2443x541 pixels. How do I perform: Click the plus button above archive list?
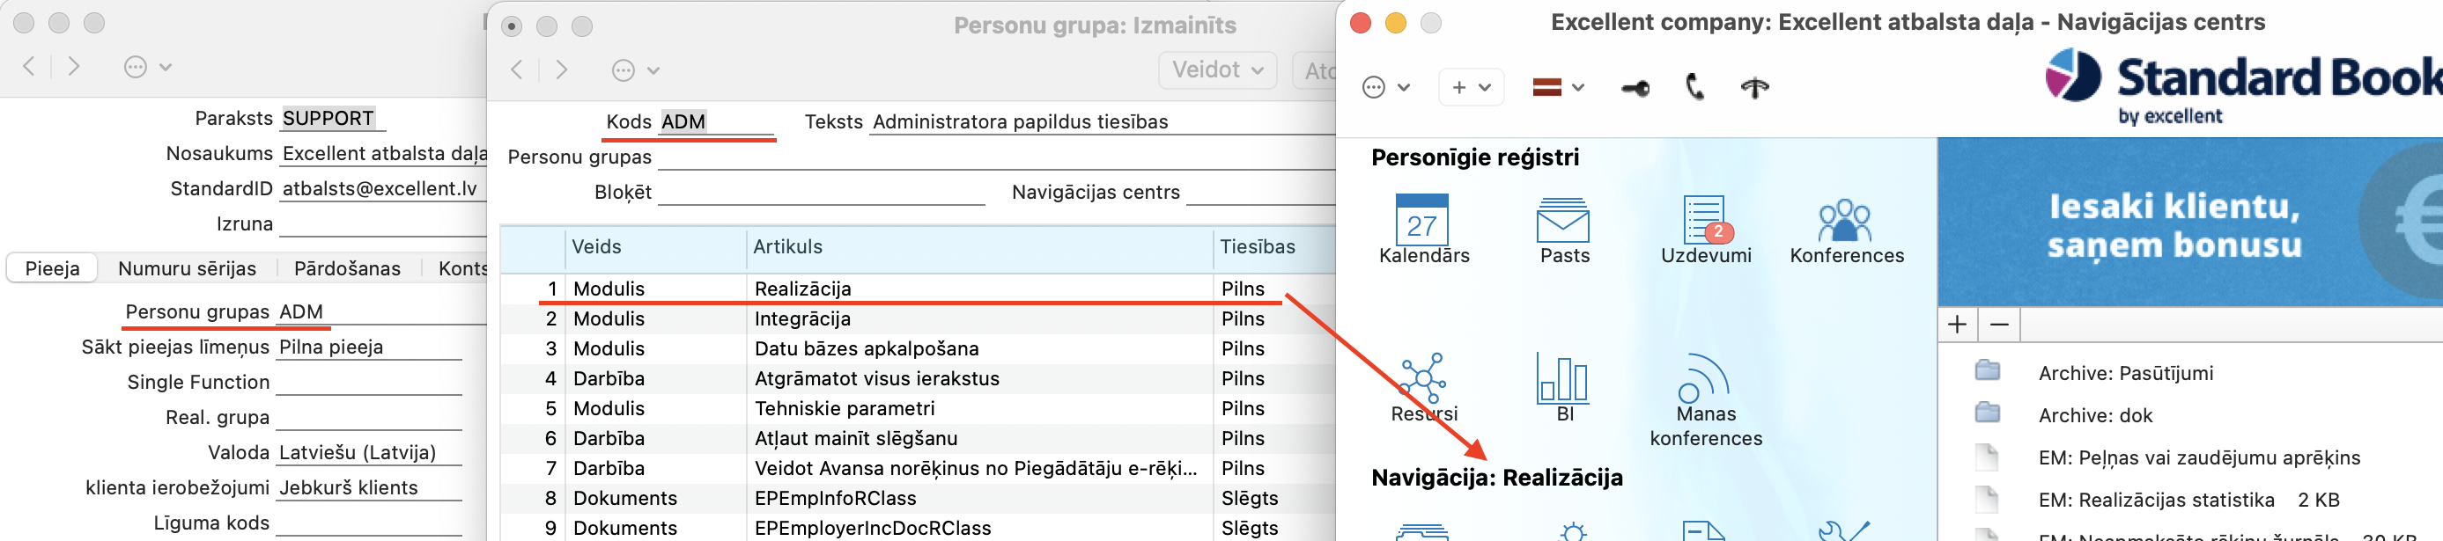(x=1958, y=324)
